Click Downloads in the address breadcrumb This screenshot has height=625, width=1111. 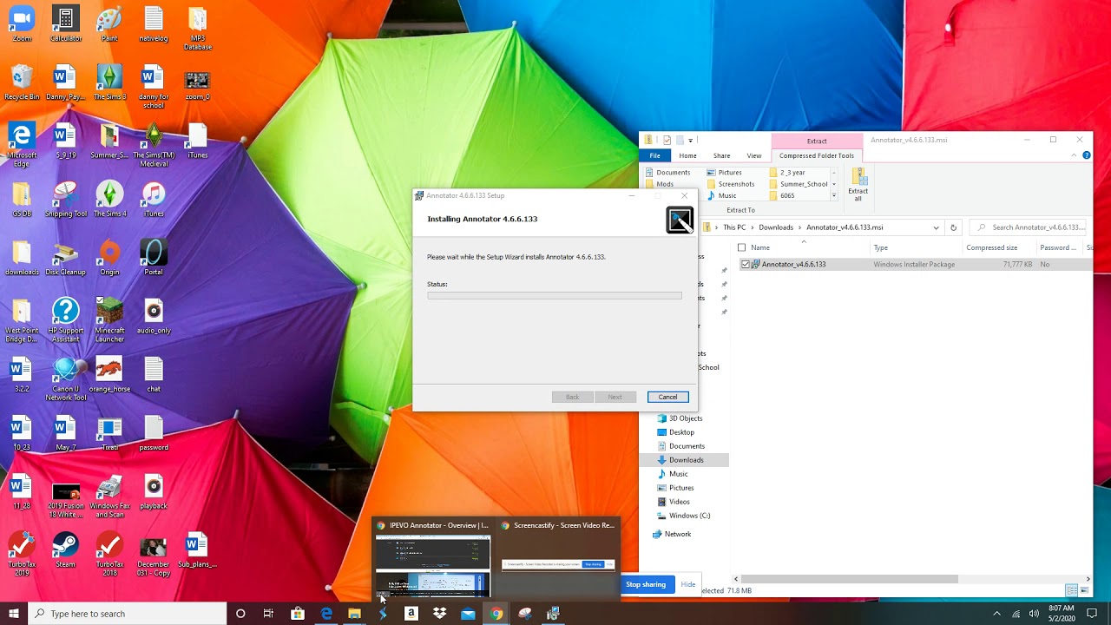(x=776, y=227)
